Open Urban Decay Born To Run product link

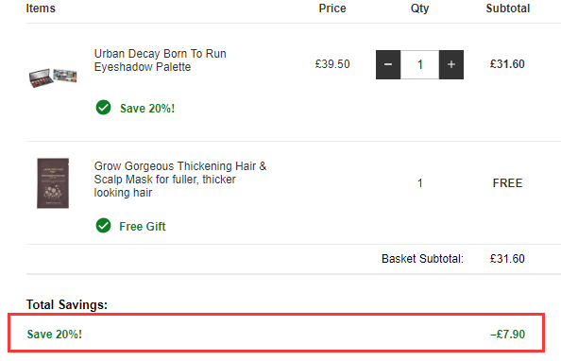[x=160, y=60]
